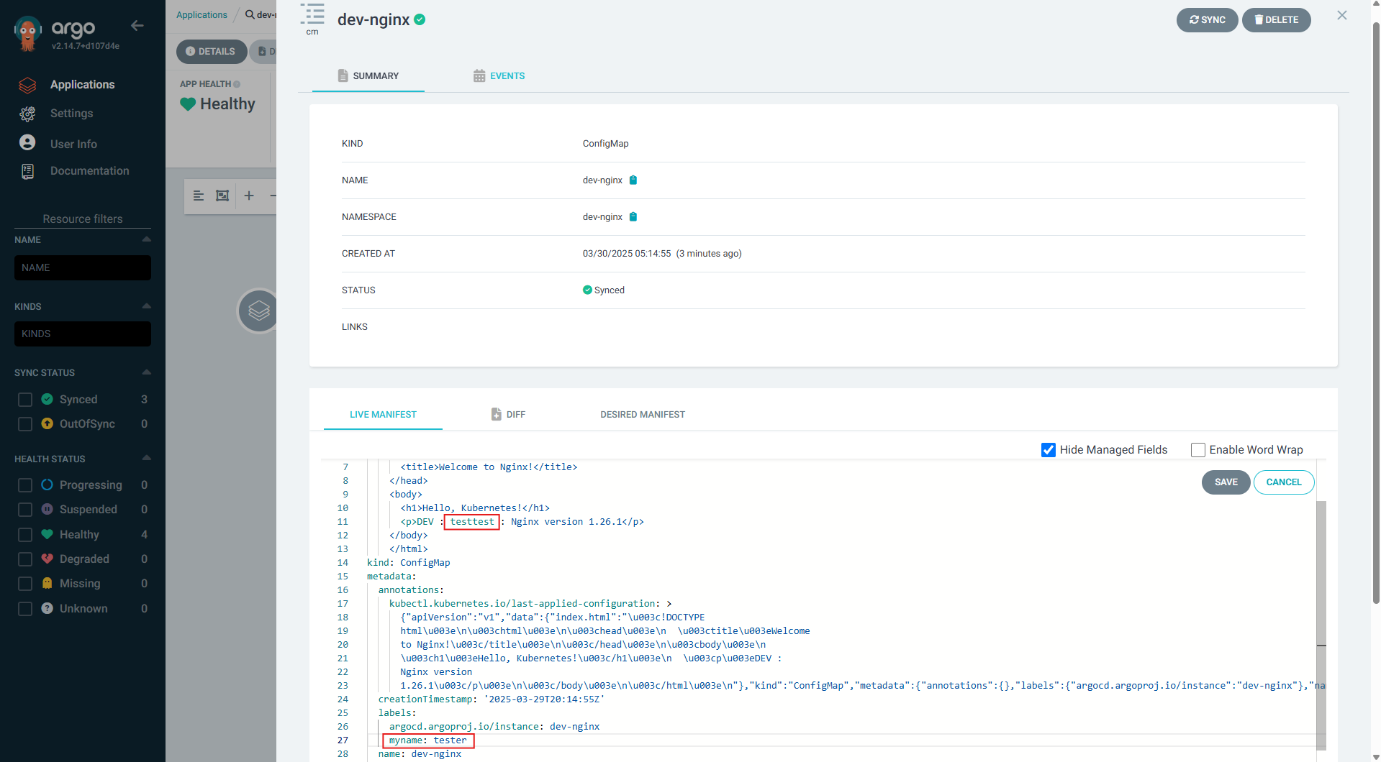Image resolution: width=1381 pixels, height=762 pixels.
Task: Toggle the Missing health filter checkbox
Action: tap(25, 584)
